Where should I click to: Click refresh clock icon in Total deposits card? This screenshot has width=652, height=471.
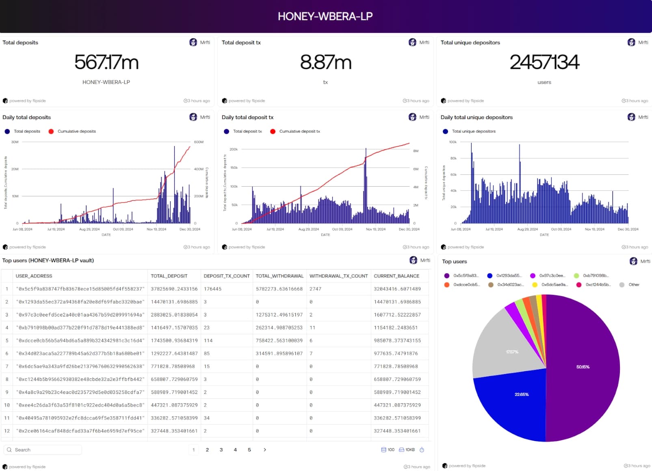click(186, 101)
